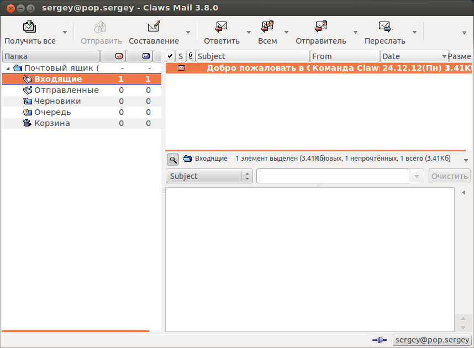Click the checkmark (mark) column header
This screenshot has width=474, height=348.
tap(170, 56)
